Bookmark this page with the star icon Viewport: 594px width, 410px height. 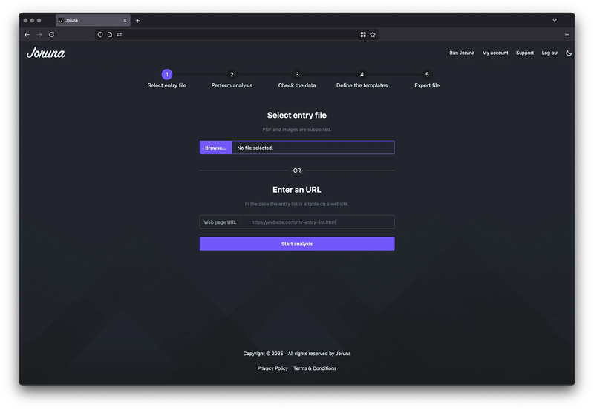click(373, 34)
